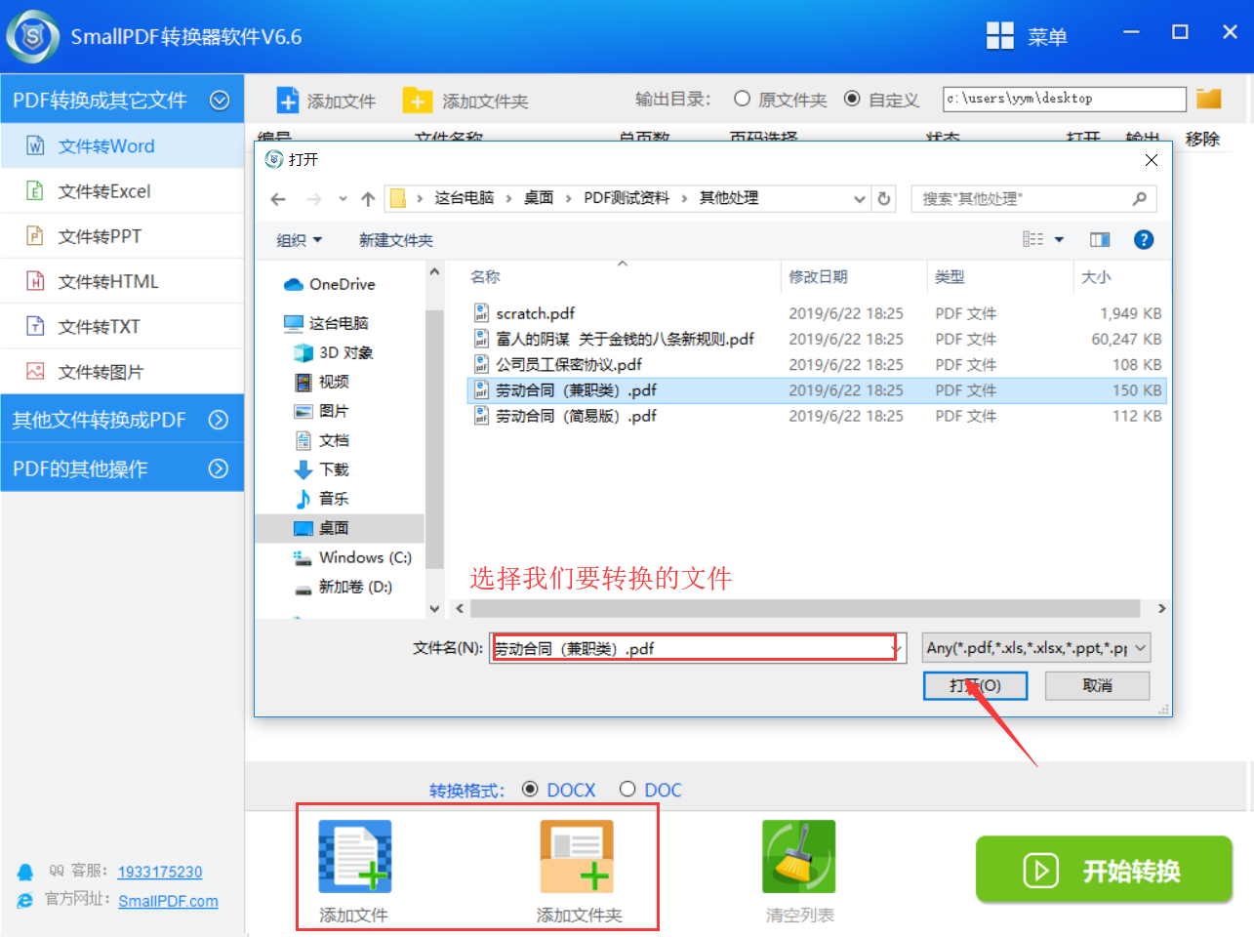Click the yellow 添加文件夹 toolbar icon
This screenshot has width=1254, height=937.
pyautogui.click(x=418, y=101)
